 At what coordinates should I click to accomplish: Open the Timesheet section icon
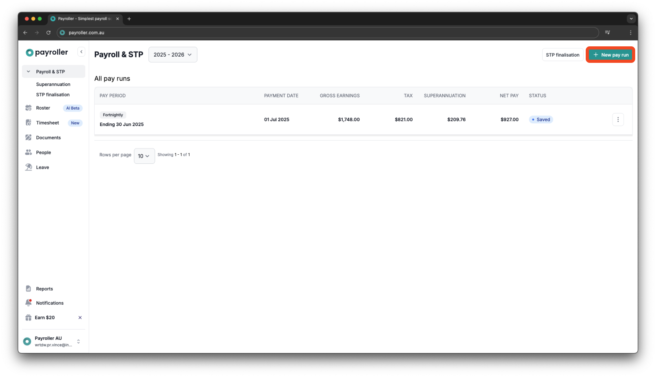(29, 123)
